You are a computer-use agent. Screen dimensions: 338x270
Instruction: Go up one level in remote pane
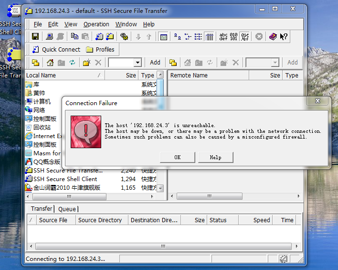tap(173, 63)
